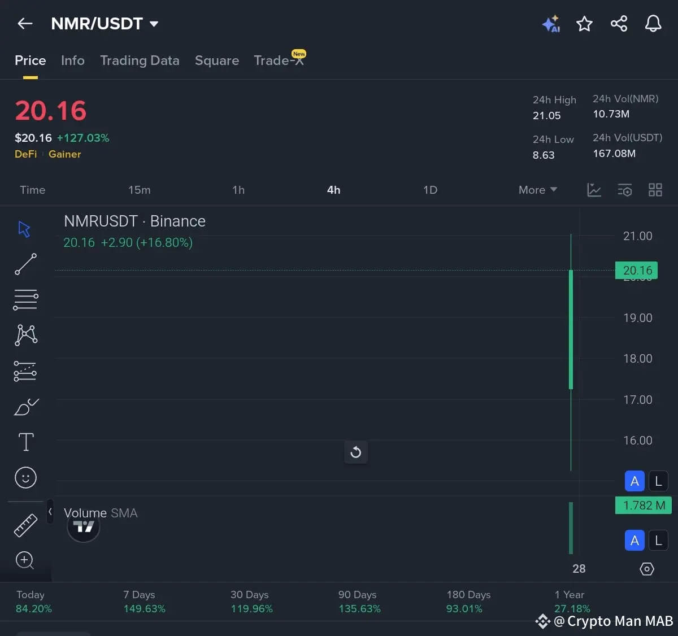This screenshot has height=636, width=678.
Task: Open the emoji smiley sticker tool
Action: pyautogui.click(x=25, y=478)
